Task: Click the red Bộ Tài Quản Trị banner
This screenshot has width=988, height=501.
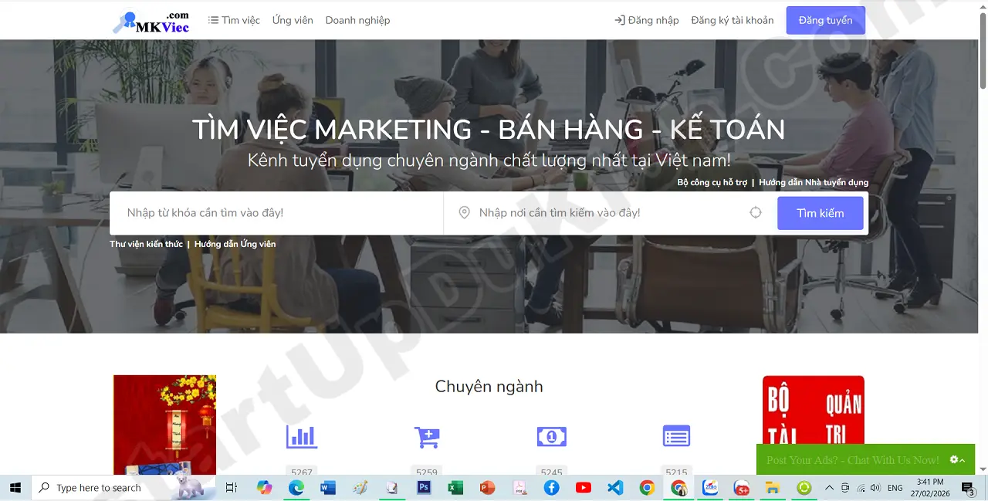Action: 813,410
